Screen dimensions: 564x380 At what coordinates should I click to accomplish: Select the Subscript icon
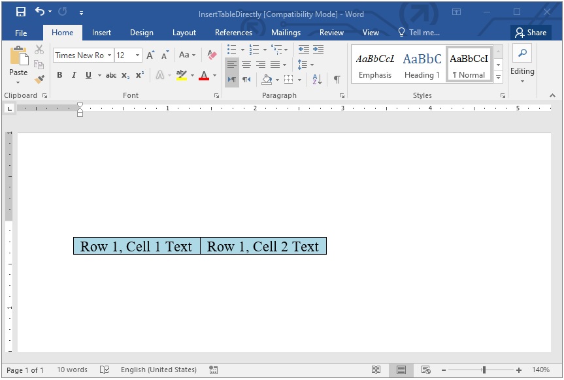click(x=125, y=76)
